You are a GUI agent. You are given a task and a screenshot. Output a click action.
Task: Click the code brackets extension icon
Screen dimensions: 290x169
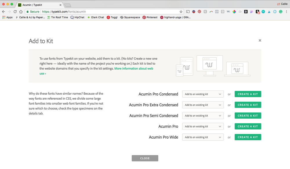pyautogui.click(x=217, y=12)
